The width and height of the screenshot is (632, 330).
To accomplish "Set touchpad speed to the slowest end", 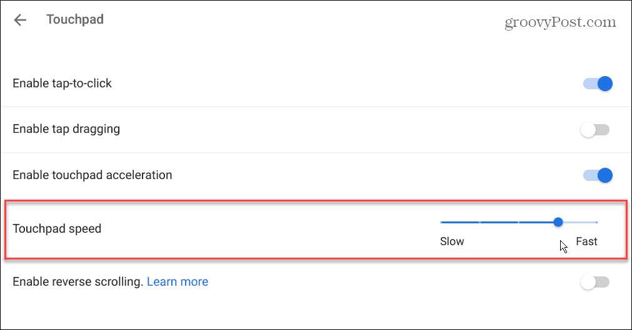I will click(x=441, y=222).
